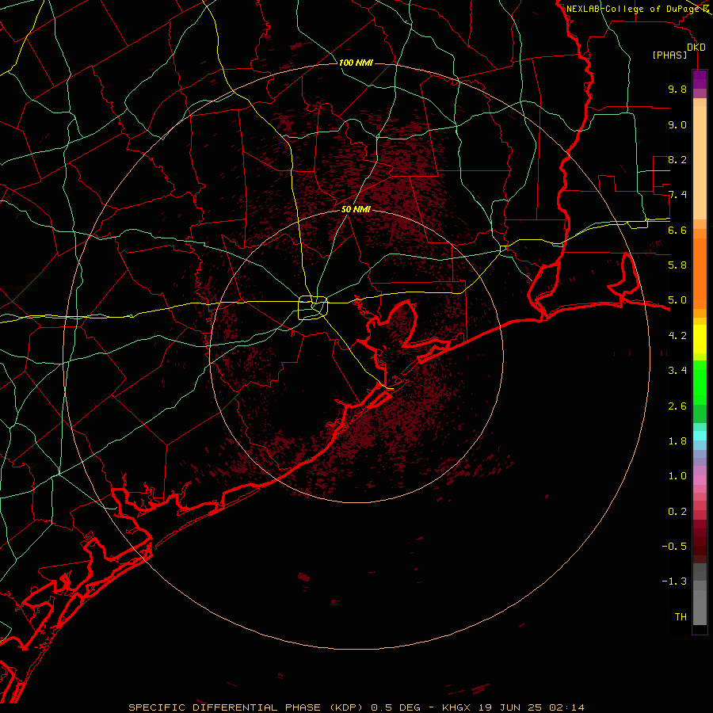Click the 3.4 value on the color scale
This screenshot has width=713, height=713.
coord(677,371)
